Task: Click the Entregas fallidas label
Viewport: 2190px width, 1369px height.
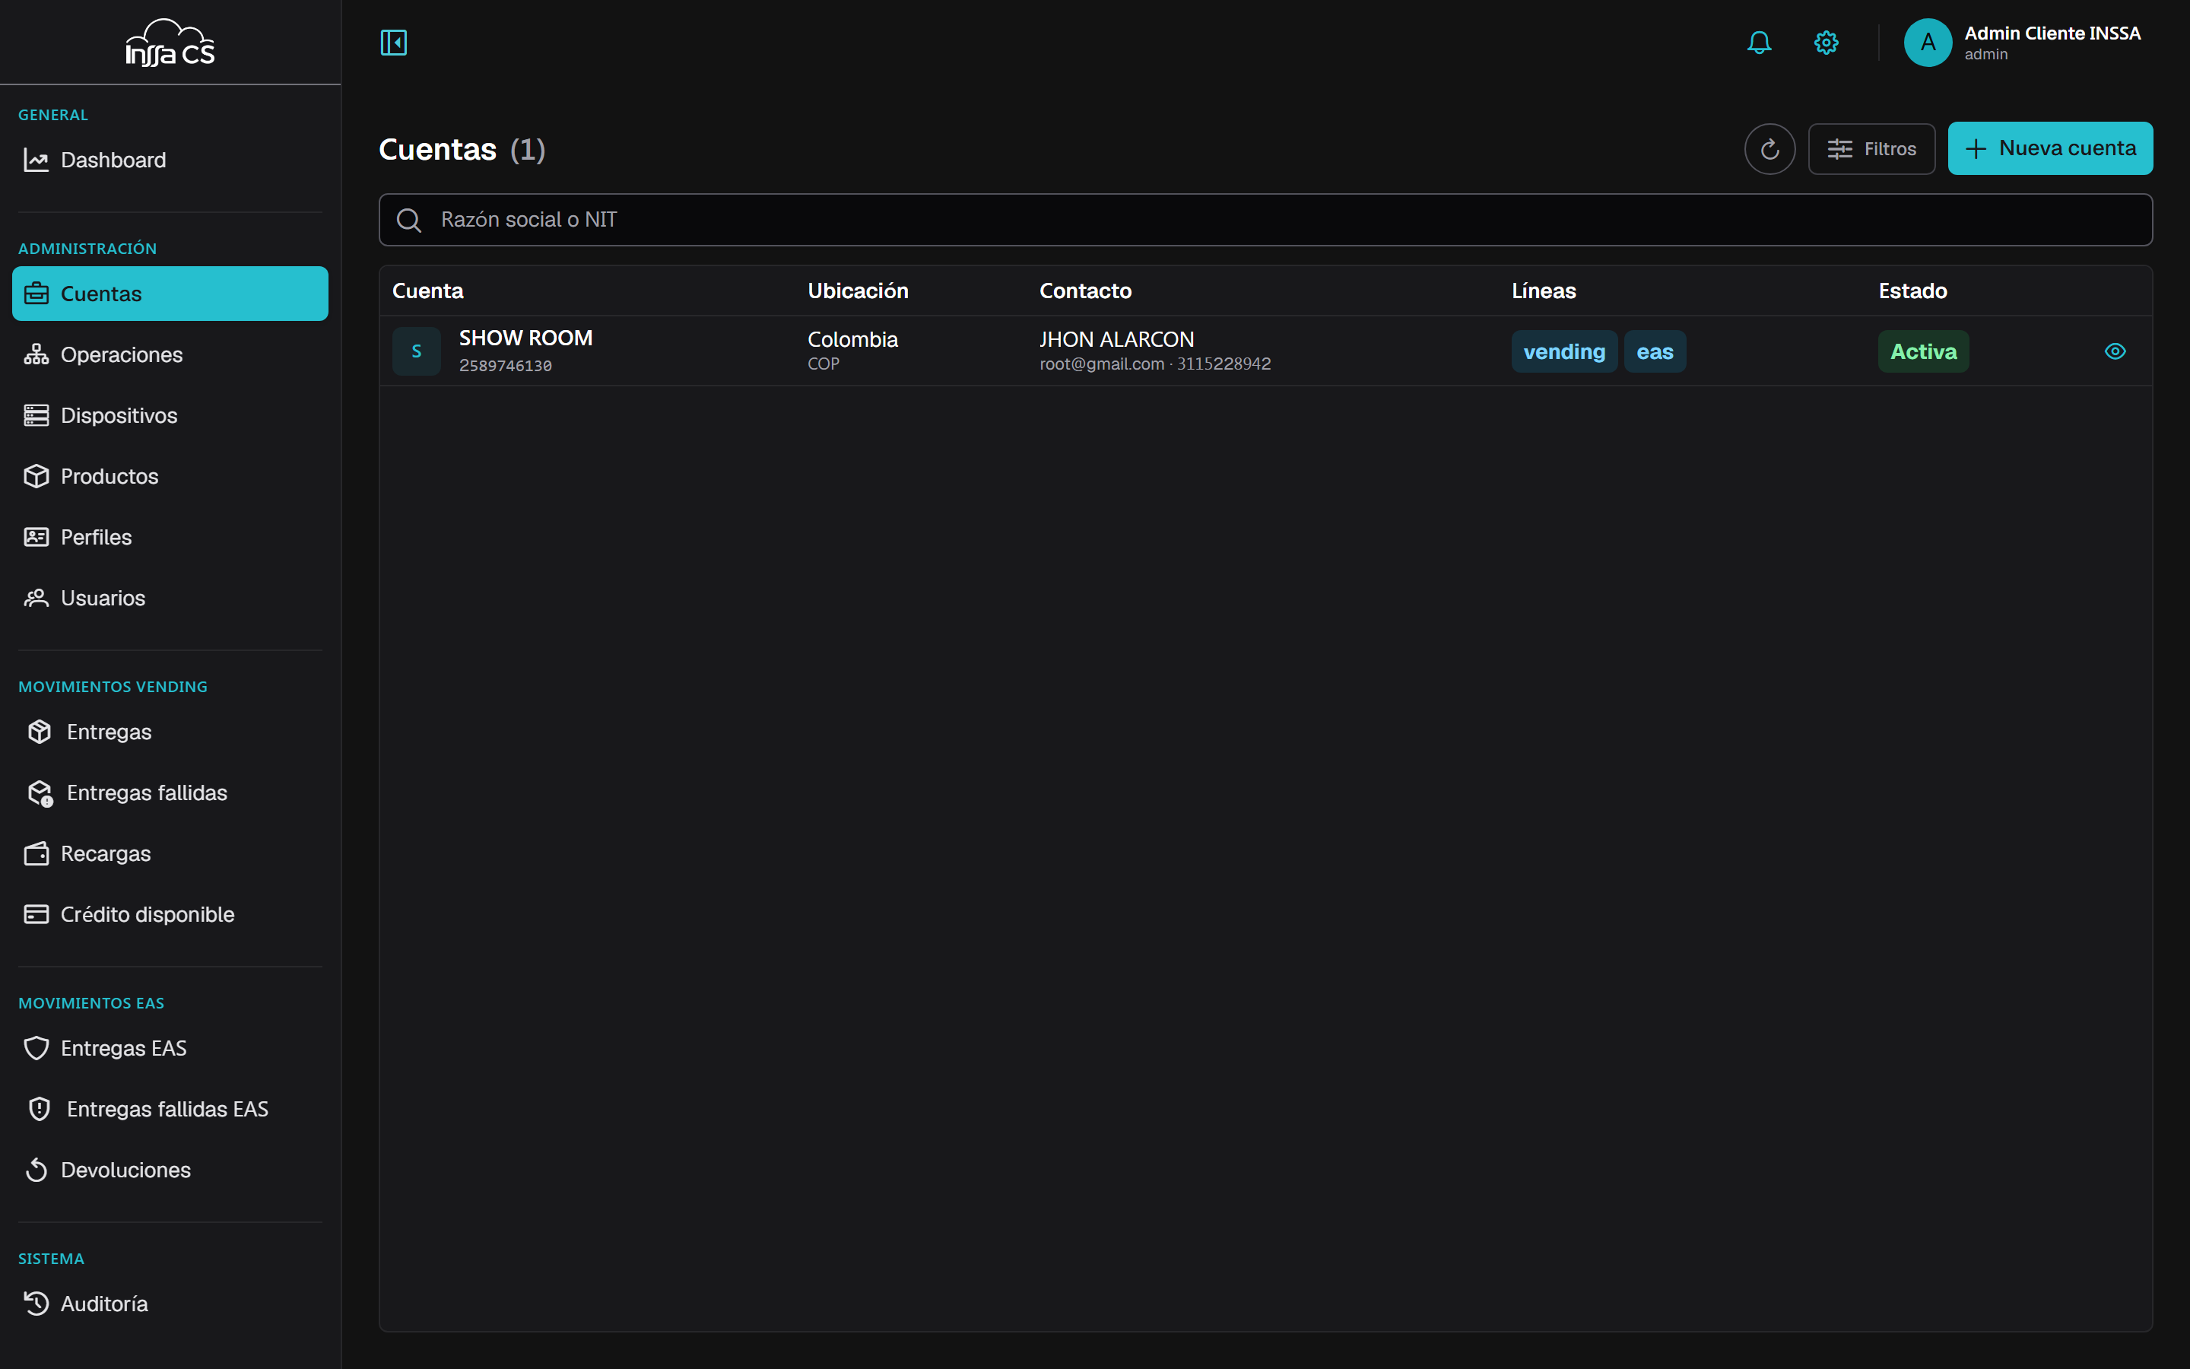Action: click(x=147, y=793)
